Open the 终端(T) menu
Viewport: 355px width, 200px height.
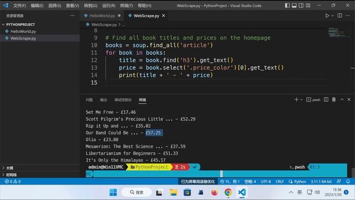126,6
